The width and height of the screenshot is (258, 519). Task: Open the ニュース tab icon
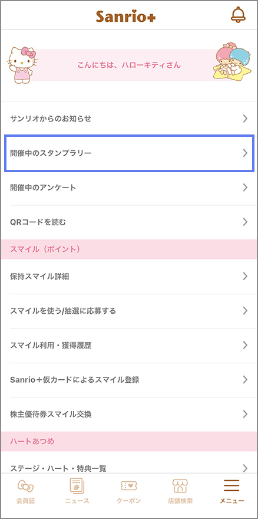(x=77, y=486)
